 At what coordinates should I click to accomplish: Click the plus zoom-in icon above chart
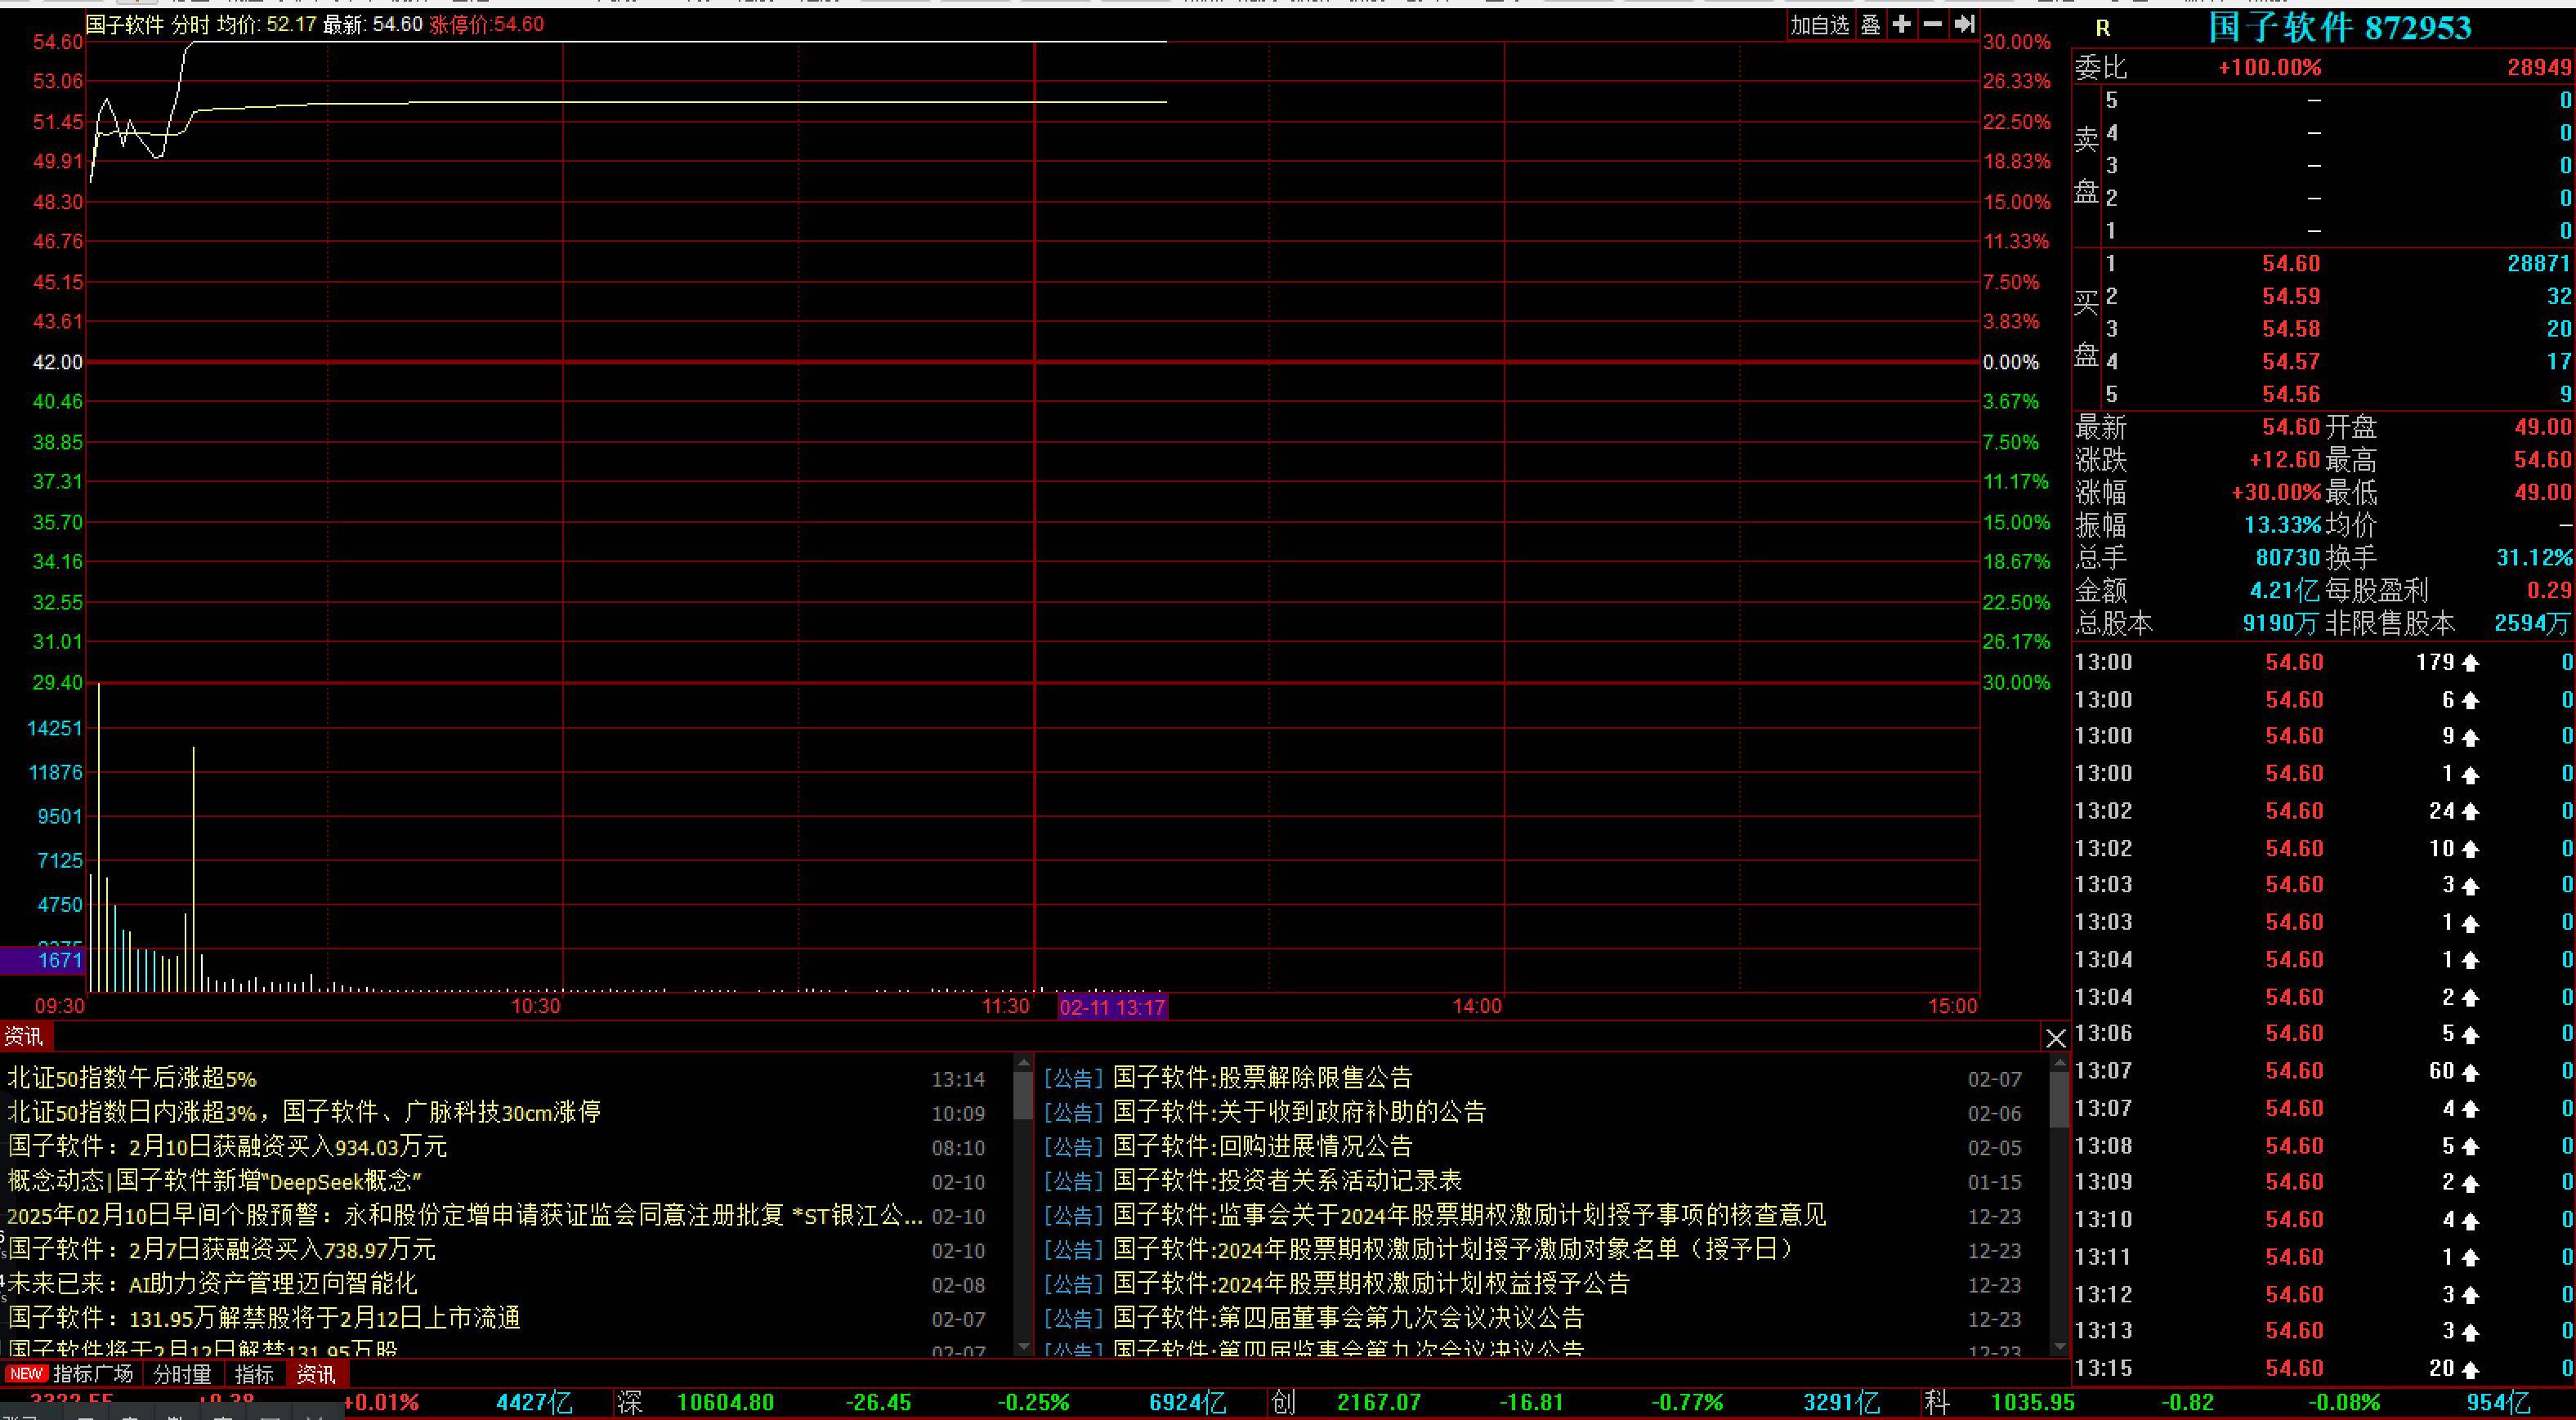(x=1901, y=25)
